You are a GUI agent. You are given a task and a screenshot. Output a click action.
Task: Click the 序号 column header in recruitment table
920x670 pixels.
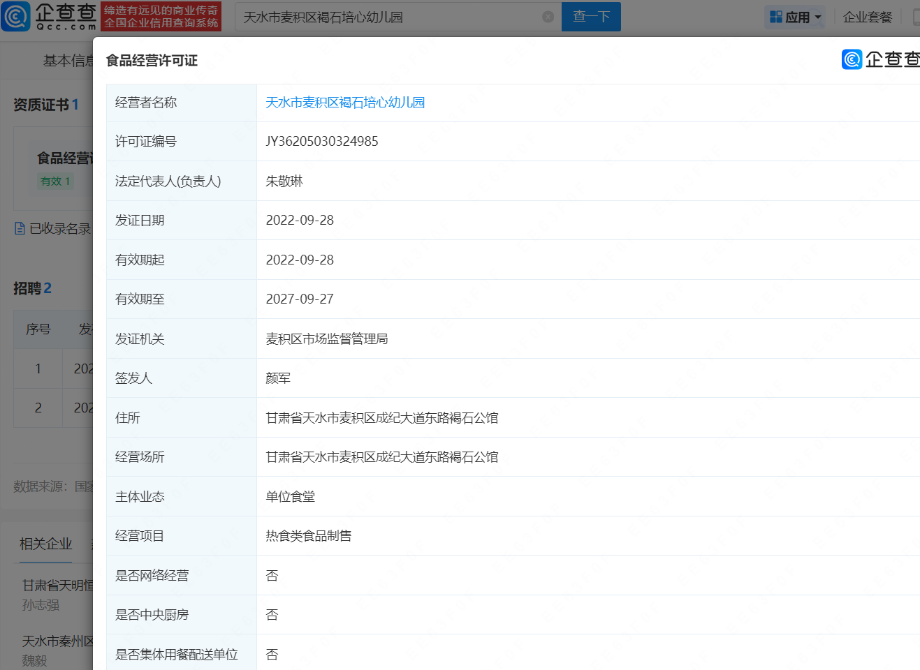[38, 329]
